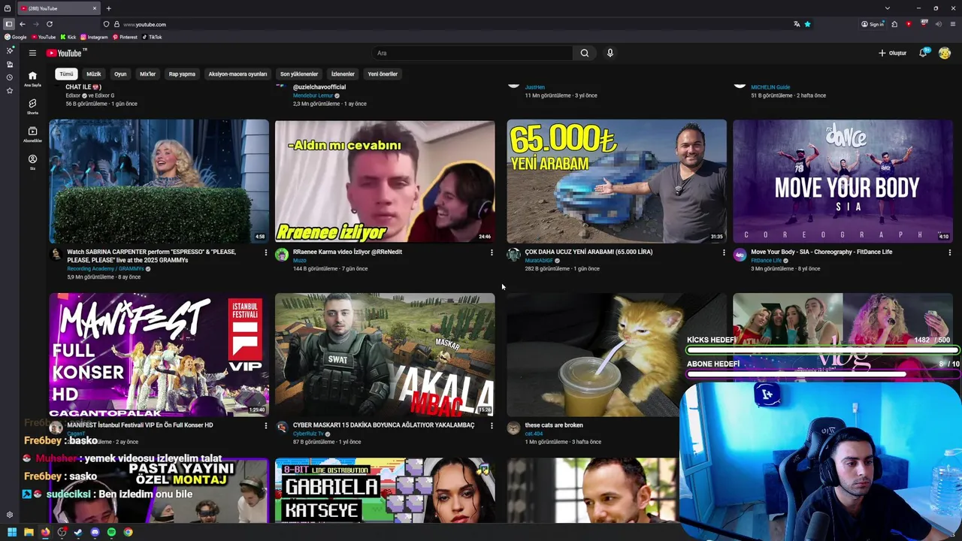Open options for RRaenee Karma video

click(492, 252)
